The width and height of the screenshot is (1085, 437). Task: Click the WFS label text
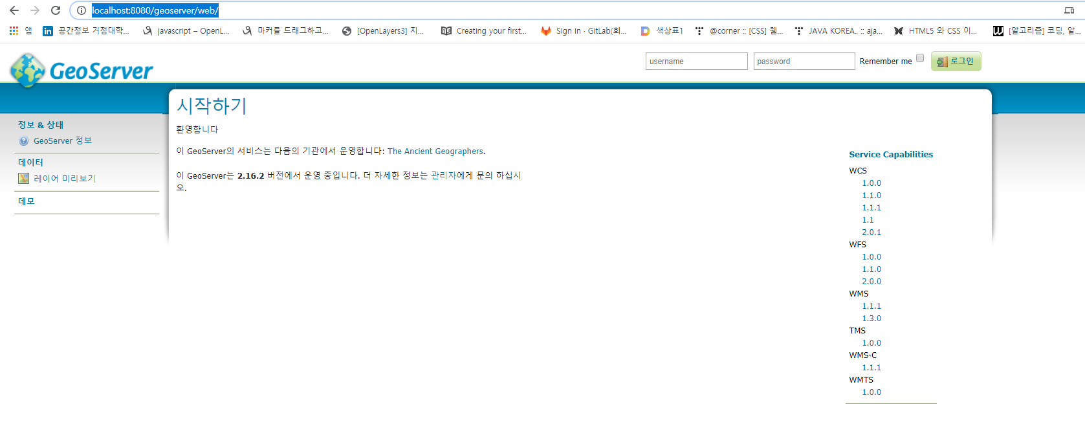tap(857, 245)
